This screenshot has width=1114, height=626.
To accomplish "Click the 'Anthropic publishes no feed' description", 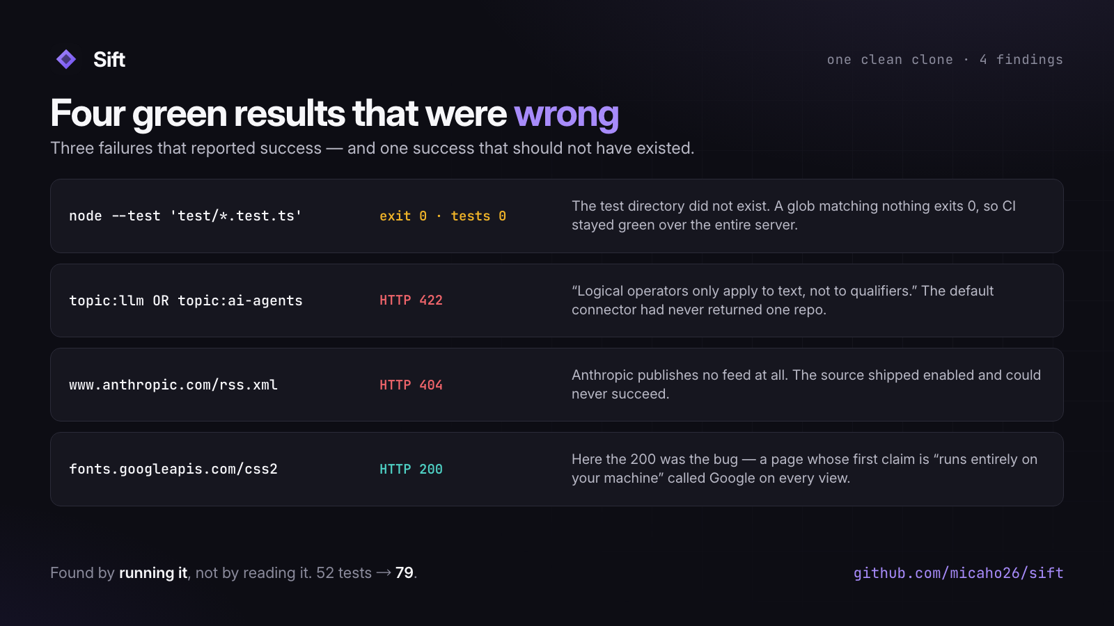I will tap(806, 385).
